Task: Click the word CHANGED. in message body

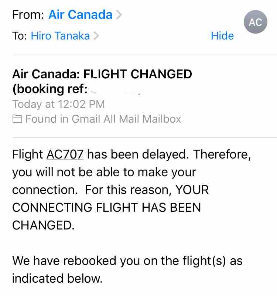Action: click(x=44, y=225)
